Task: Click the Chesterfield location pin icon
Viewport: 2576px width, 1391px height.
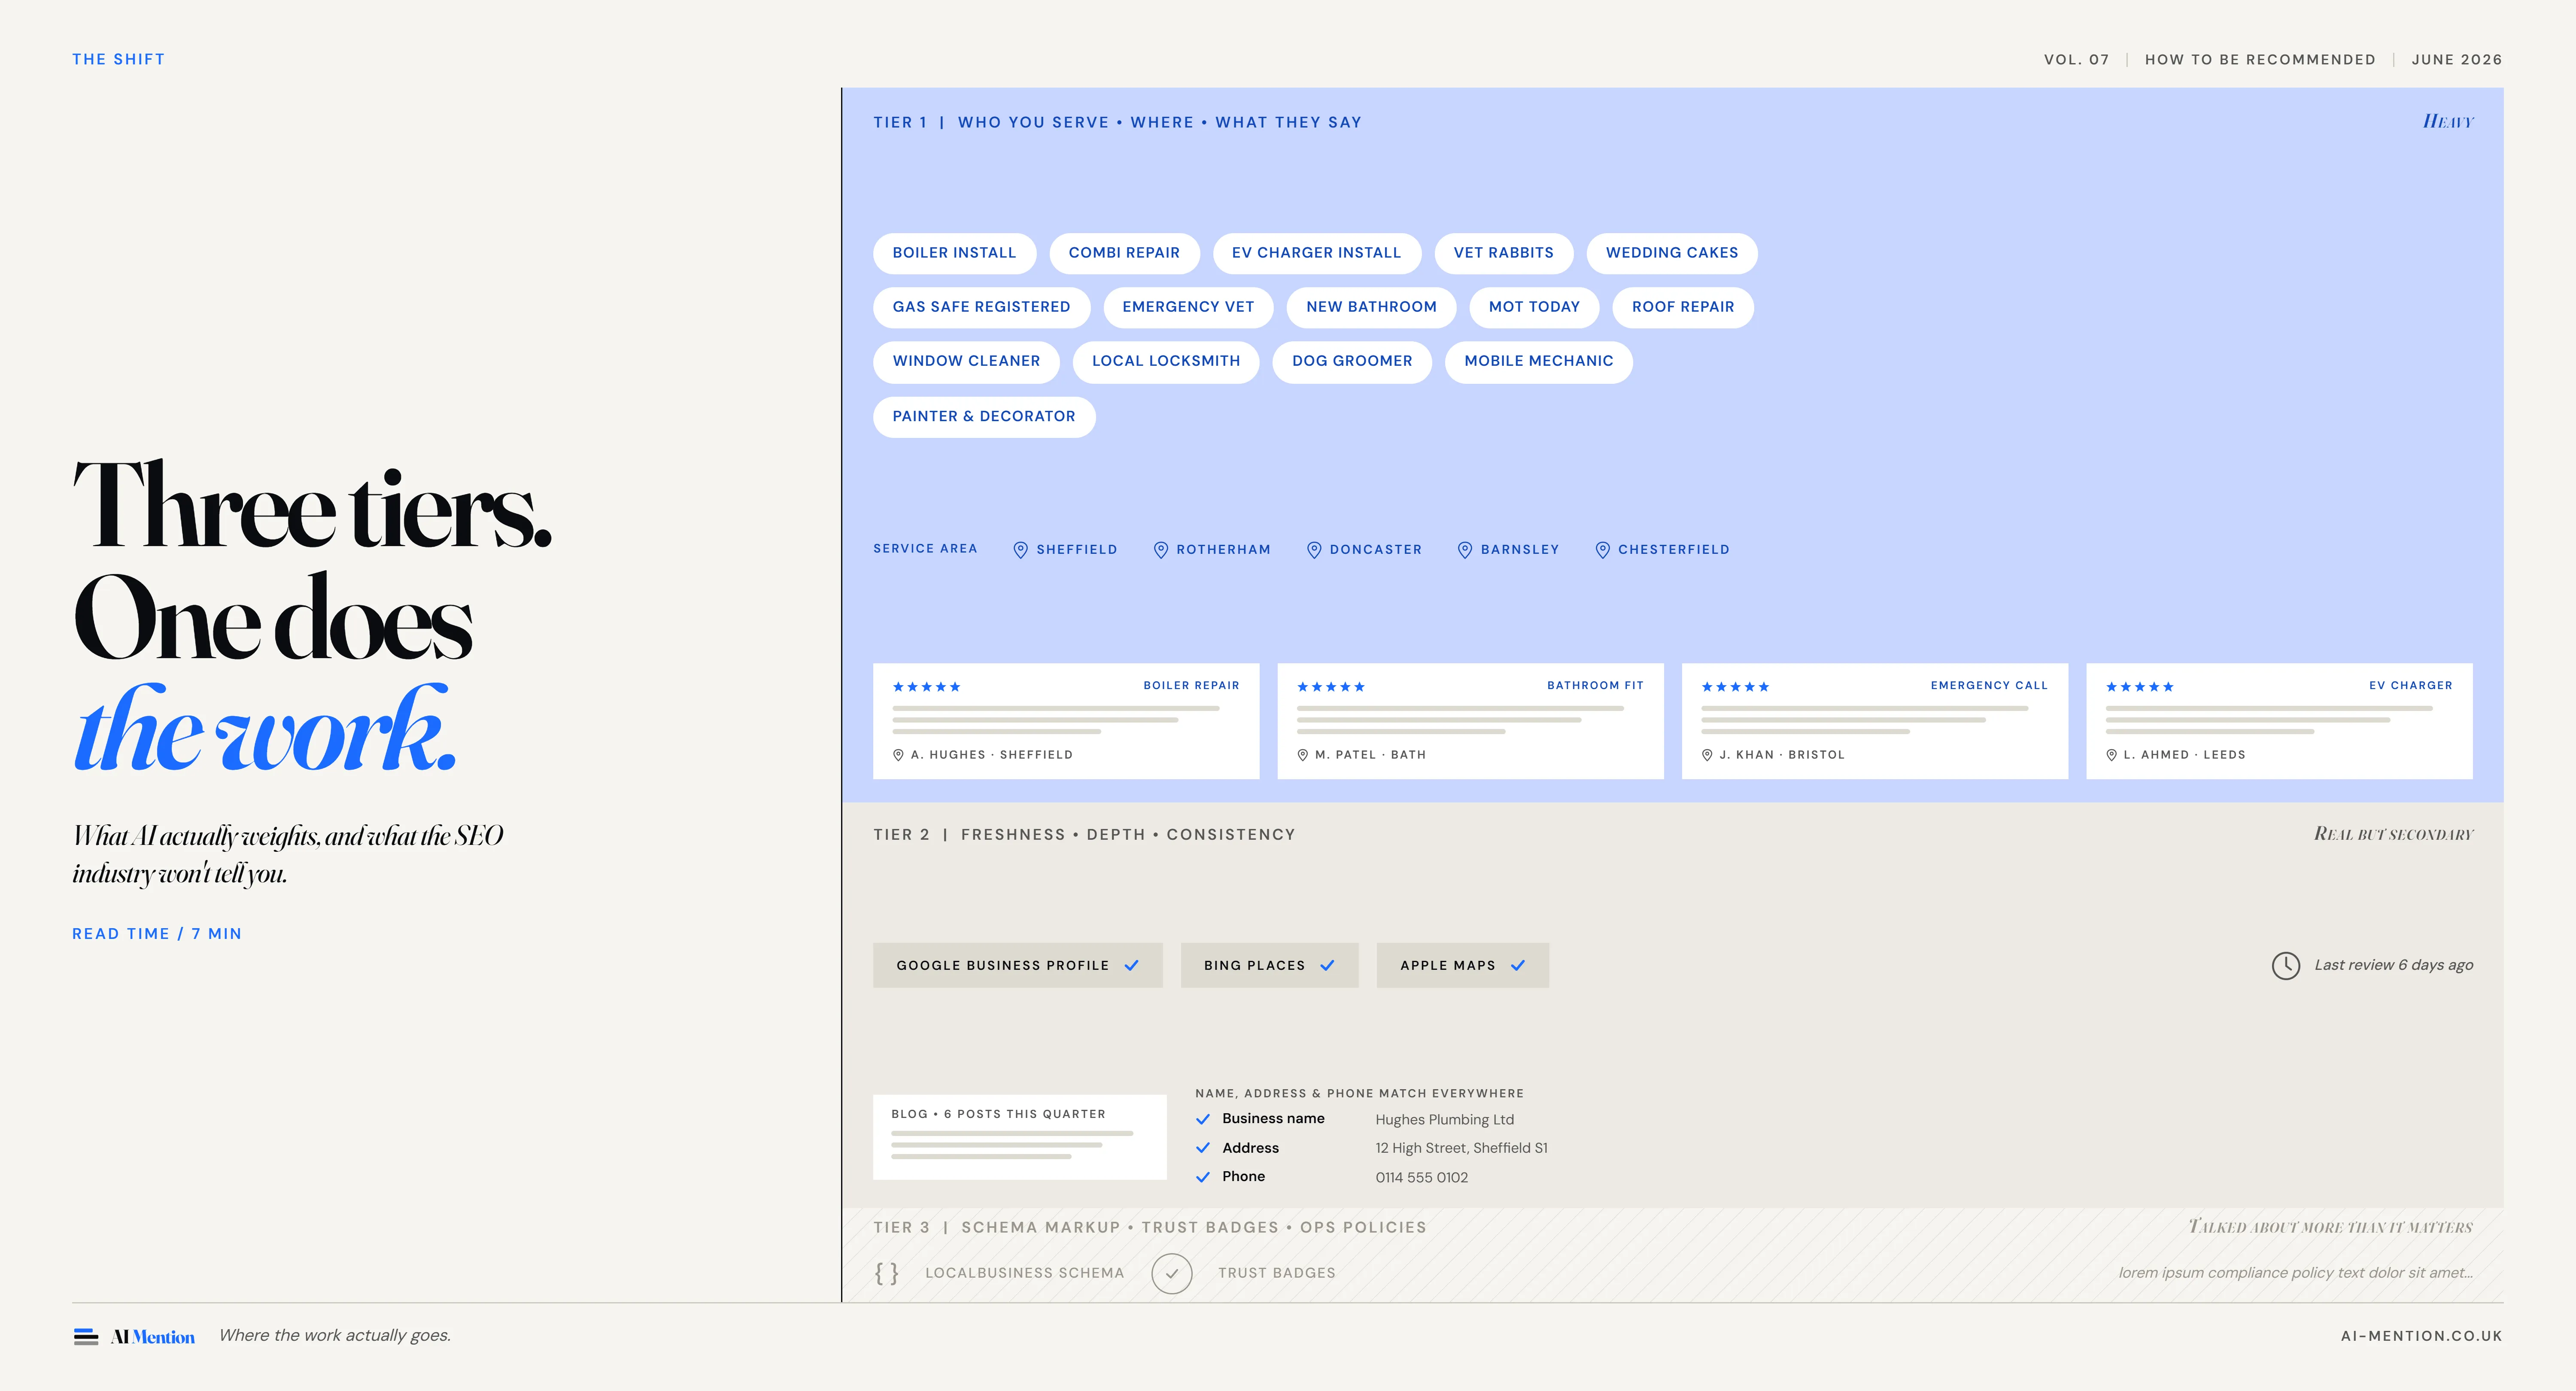Action: tap(1602, 550)
